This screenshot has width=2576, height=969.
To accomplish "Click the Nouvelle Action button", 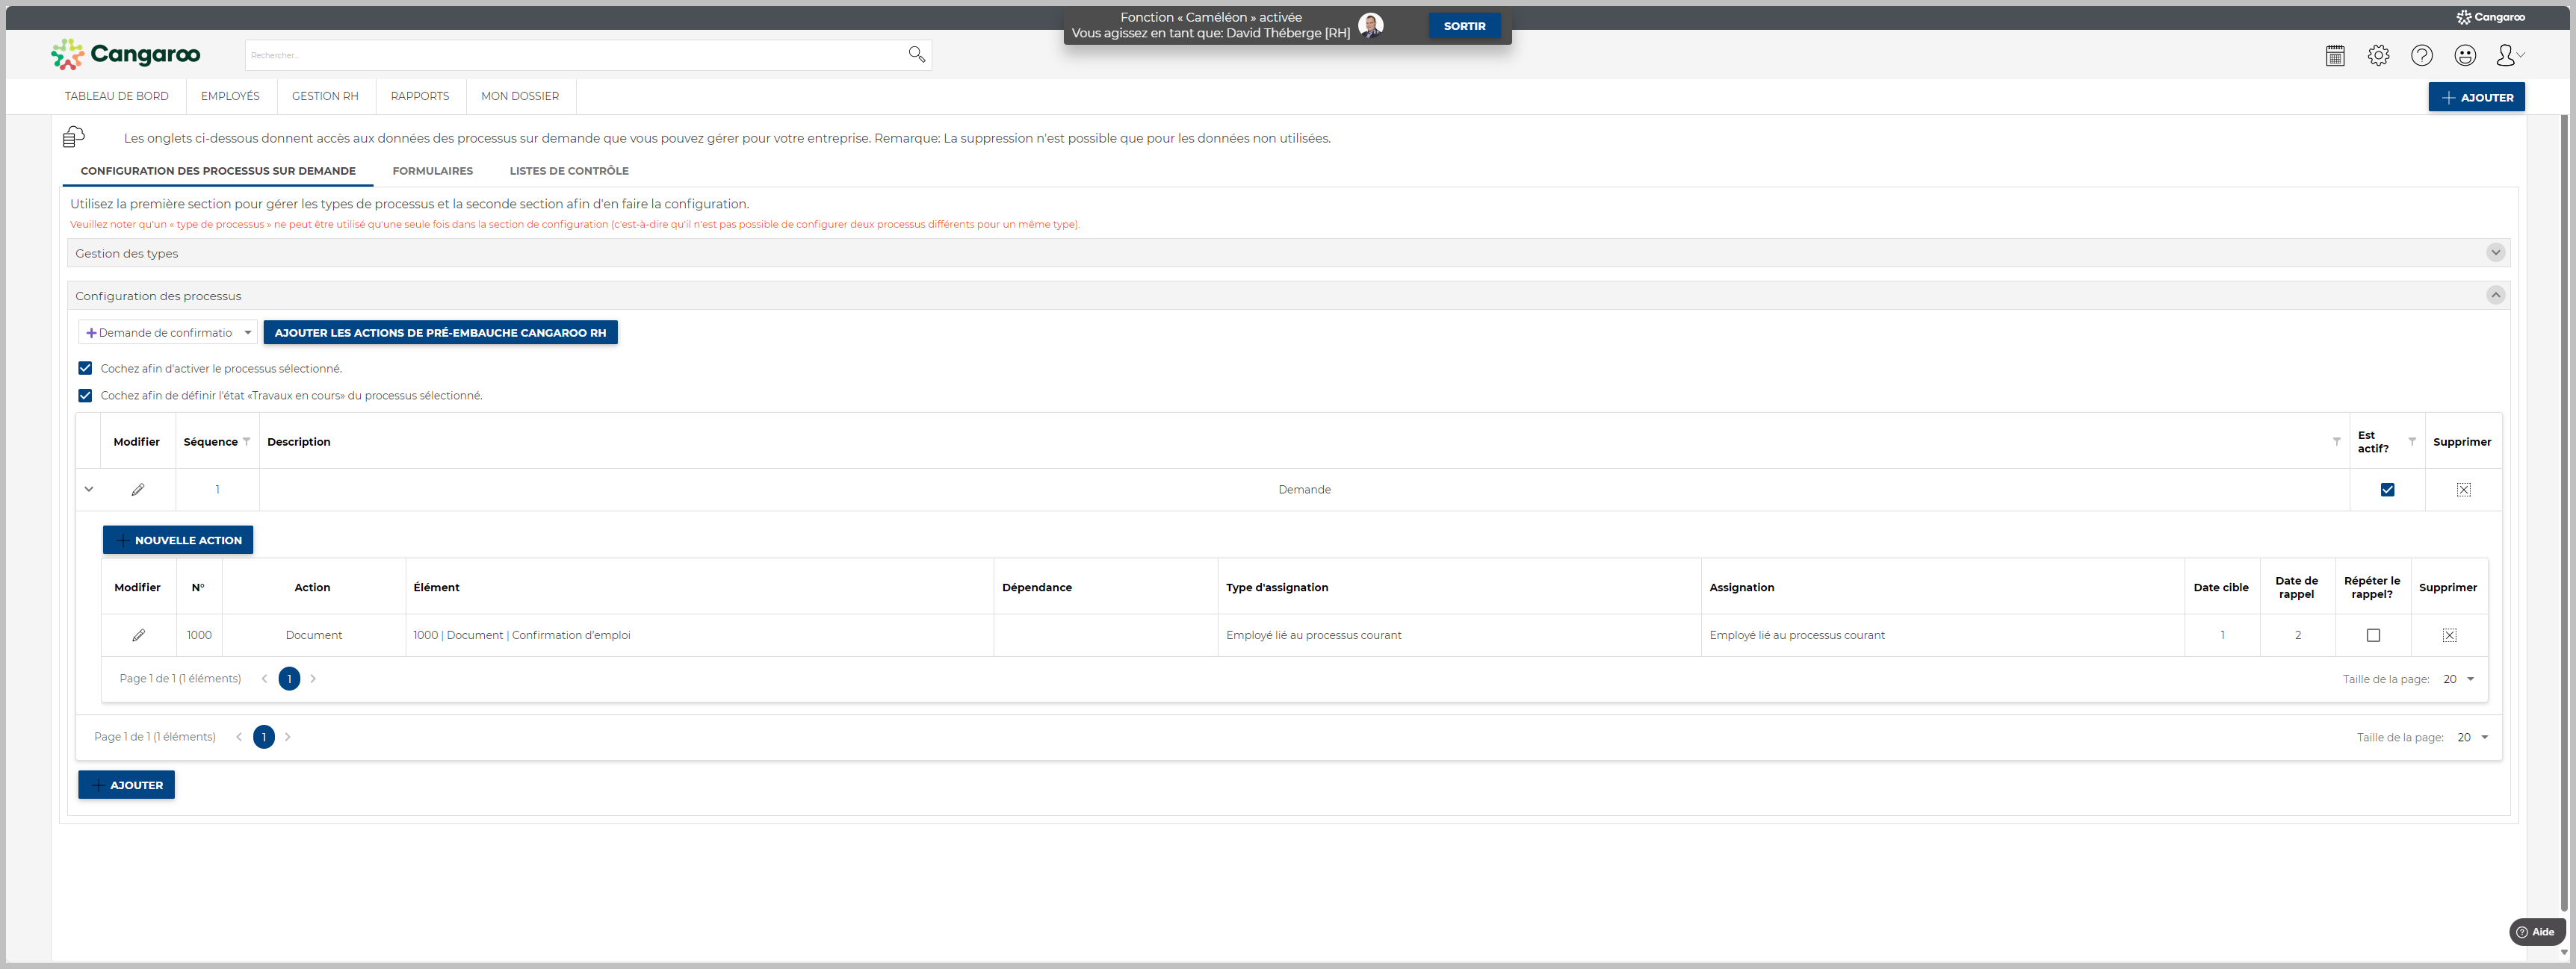I will coord(178,540).
